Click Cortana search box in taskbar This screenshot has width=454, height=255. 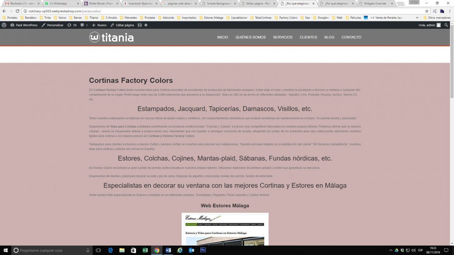click(x=52, y=250)
